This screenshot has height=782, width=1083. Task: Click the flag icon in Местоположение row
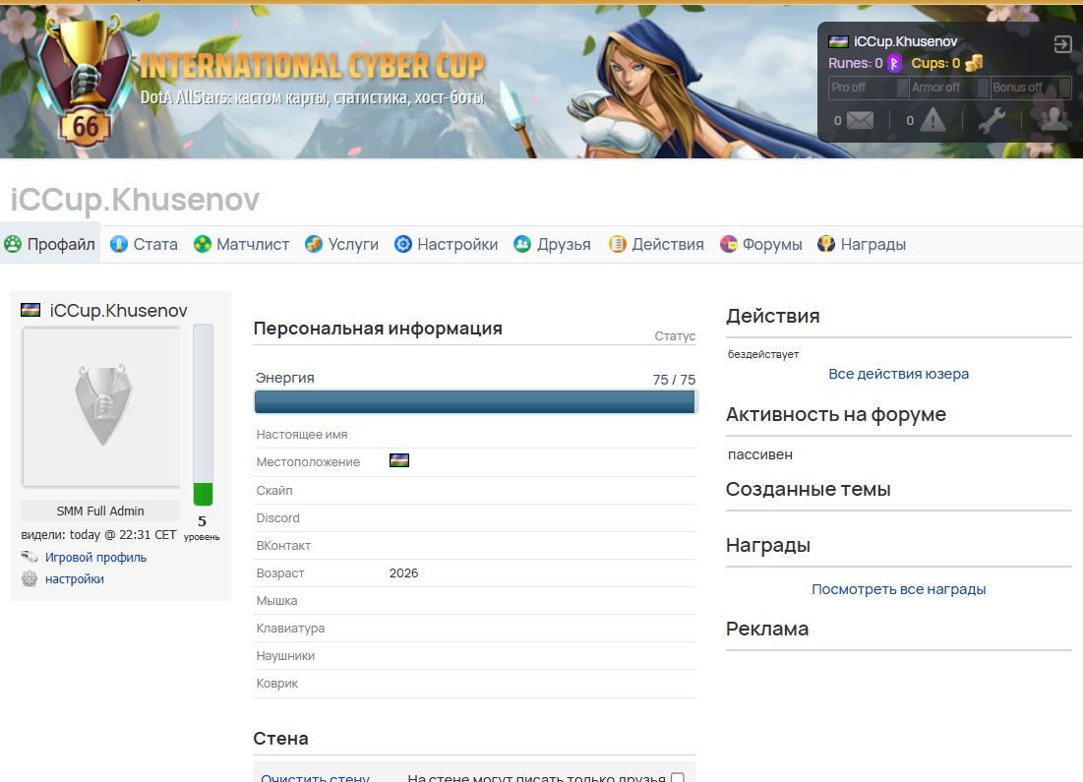click(399, 460)
